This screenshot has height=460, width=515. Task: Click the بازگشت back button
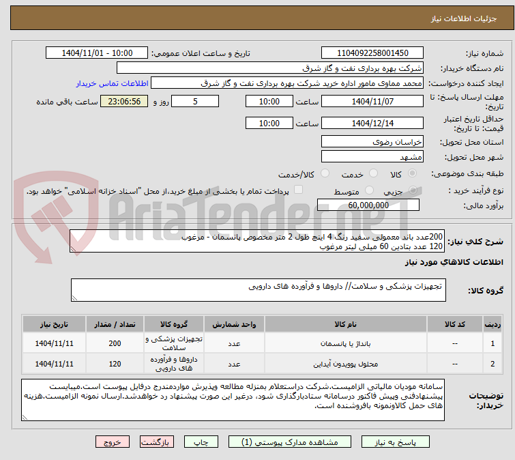157,442
